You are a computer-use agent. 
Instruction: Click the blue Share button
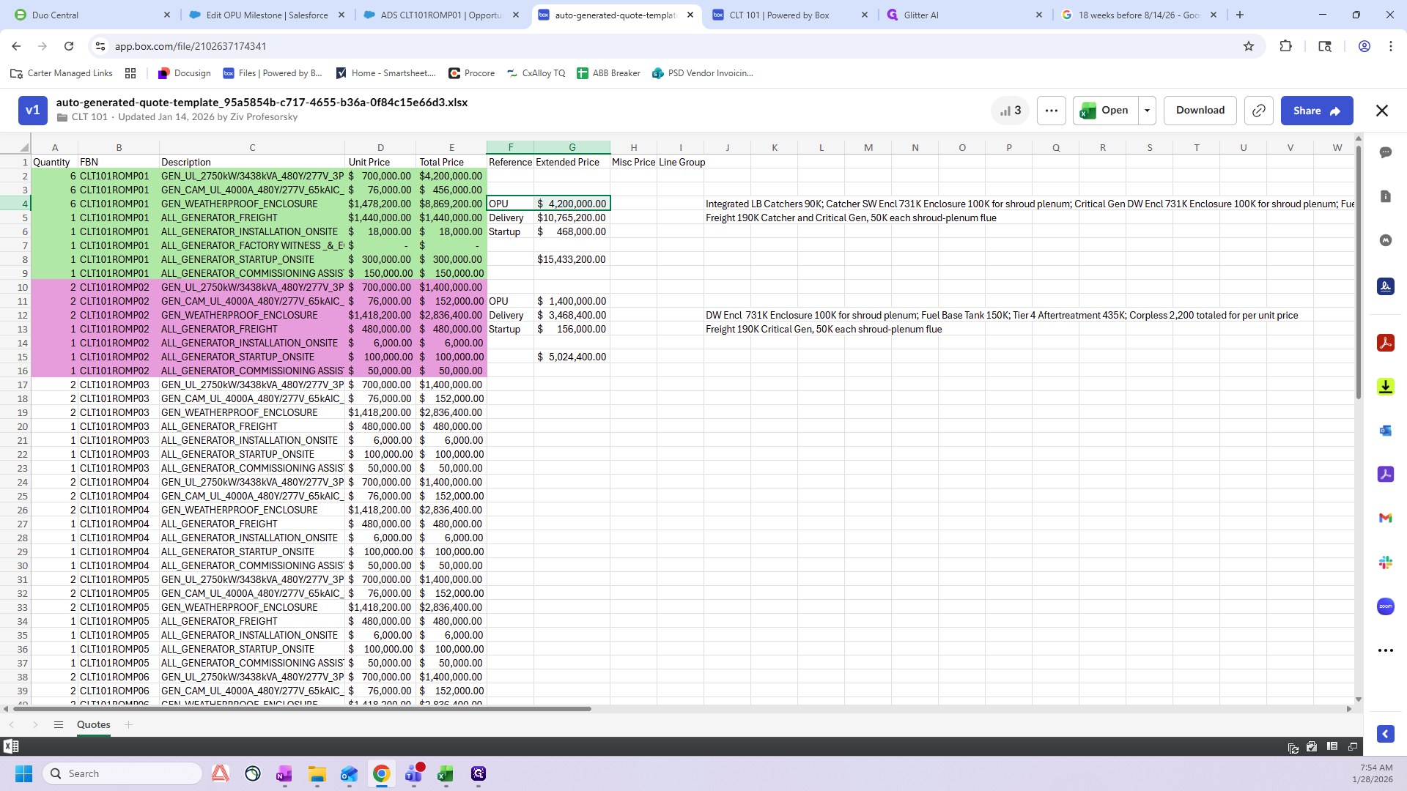coord(1316,111)
